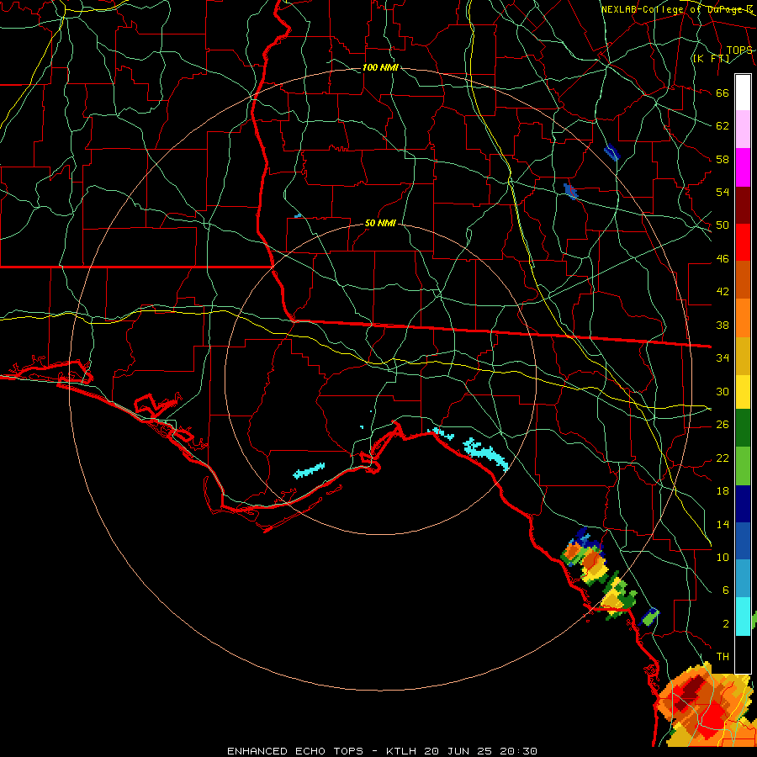Pick the 10 legend value
757x757 pixels.
tap(723, 557)
